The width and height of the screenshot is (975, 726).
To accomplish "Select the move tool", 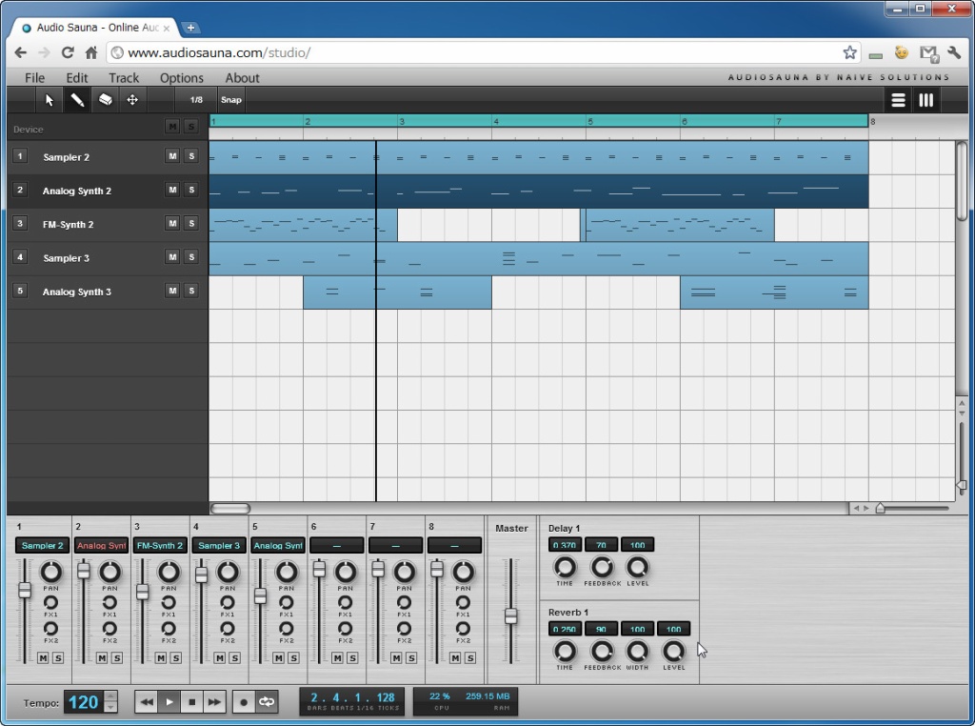I will click(132, 100).
